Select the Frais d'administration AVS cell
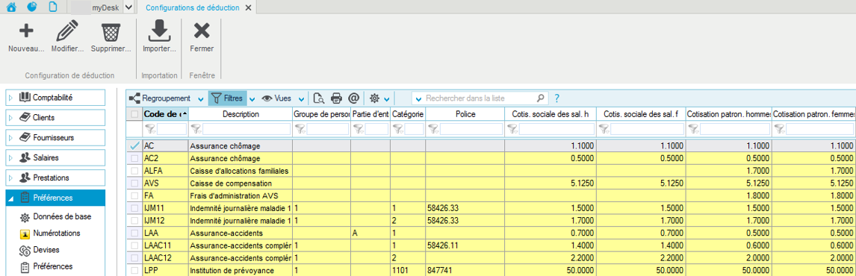Image resolution: width=856 pixels, height=276 pixels. [241, 196]
